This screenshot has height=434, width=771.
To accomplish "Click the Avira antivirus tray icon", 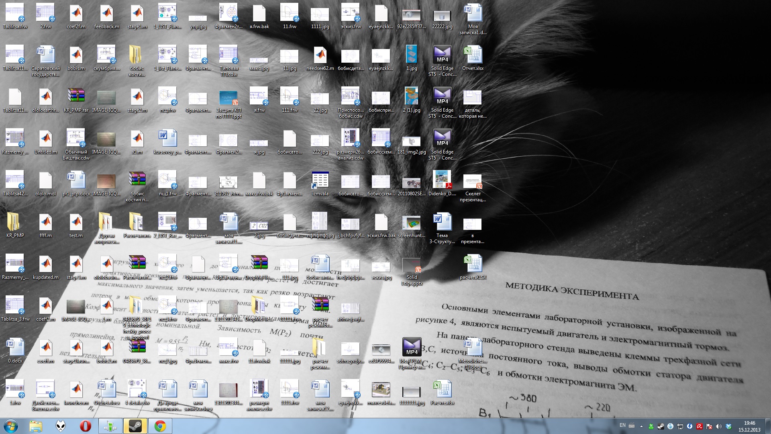I will tap(700, 426).
